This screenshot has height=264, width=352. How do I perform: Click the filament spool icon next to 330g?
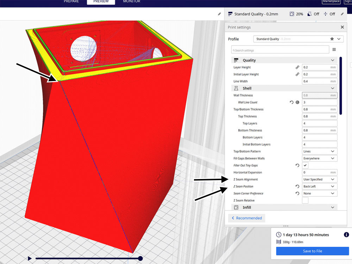click(x=278, y=242)
